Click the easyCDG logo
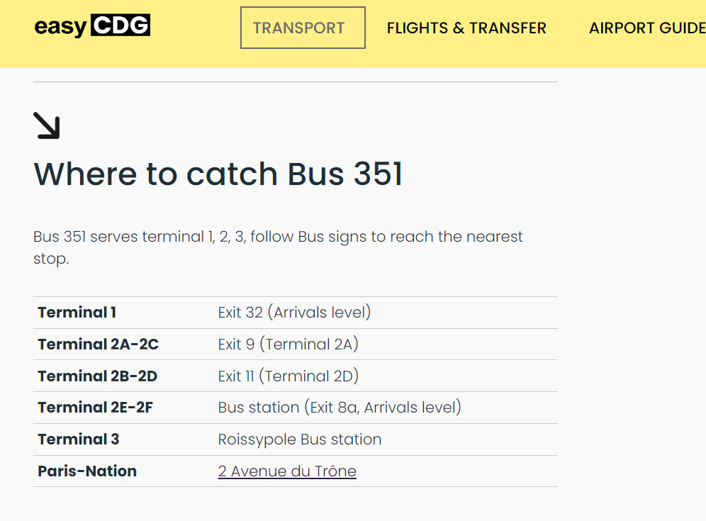 pyautogui.click(x=92, y=26)
